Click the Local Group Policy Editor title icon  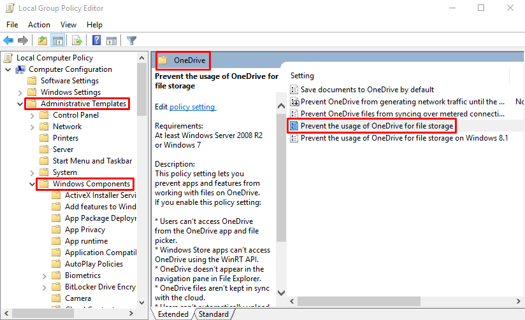(10, 8)
